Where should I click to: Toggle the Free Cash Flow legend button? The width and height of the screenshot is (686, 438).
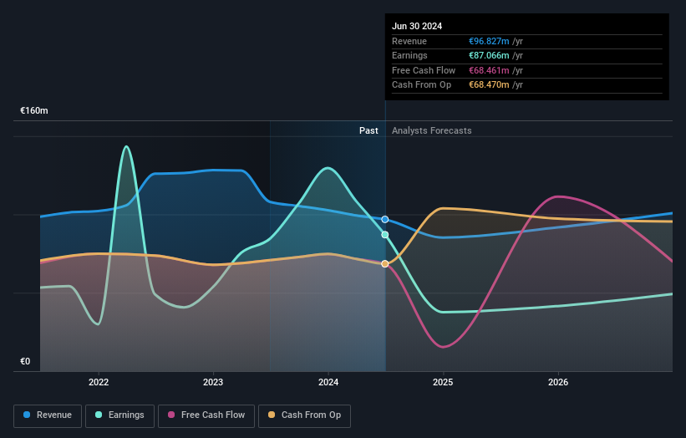(206, 415)
